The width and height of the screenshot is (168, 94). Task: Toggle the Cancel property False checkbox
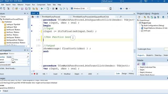pyautogui.click(x=13, y=60)
